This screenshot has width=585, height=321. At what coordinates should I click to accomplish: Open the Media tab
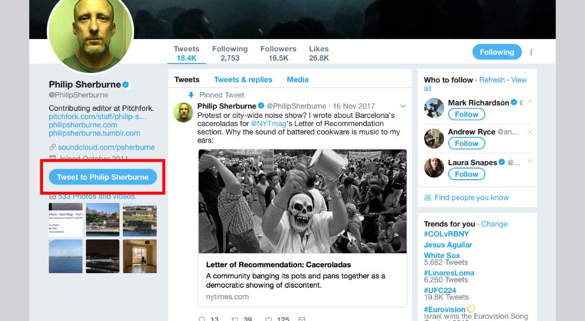298,79
